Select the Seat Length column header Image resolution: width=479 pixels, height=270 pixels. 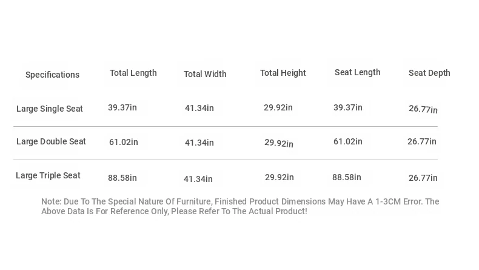click(357, 72)
